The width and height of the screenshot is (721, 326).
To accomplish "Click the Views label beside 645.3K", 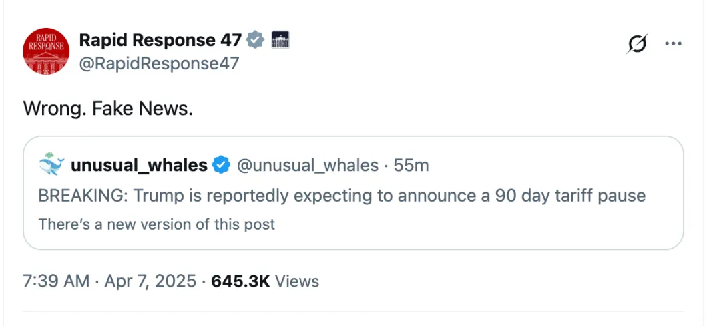I will pyautogui.click(x=296, y=281).
